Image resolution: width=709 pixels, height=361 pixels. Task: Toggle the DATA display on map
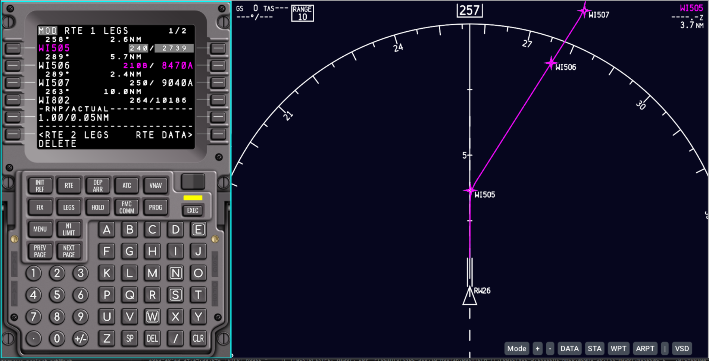pyautogui.click(x=569, y=348)
